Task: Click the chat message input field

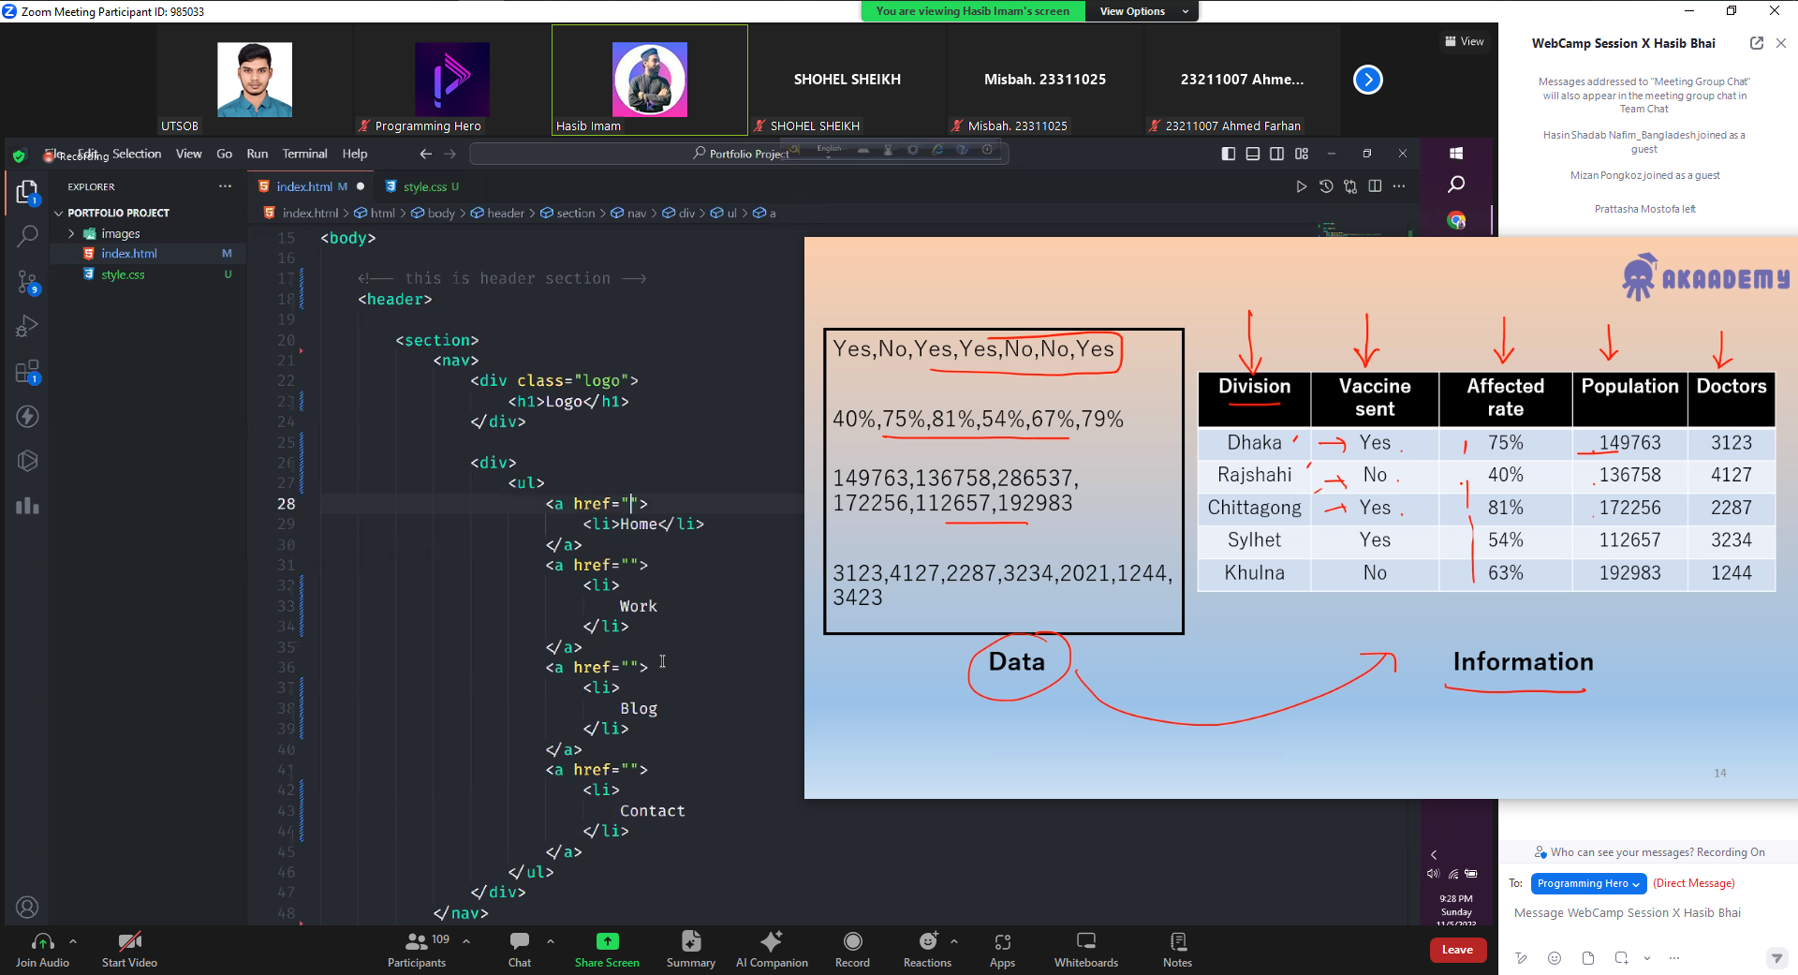Action: click(1639, 913)
